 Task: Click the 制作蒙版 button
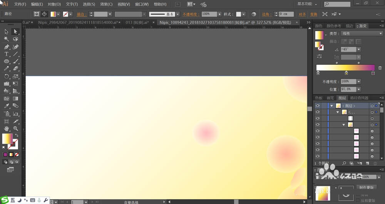tap(367, 187)
